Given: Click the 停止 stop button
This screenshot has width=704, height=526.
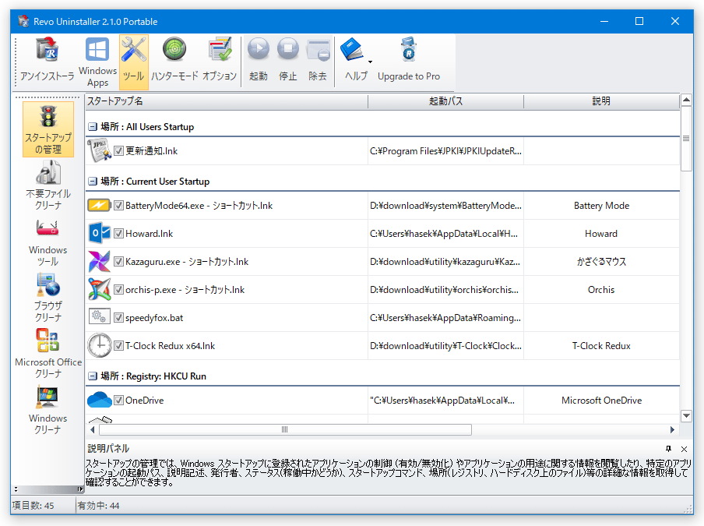Looking at the screenshot, I should pyautogui.click(x=288, y=61).
